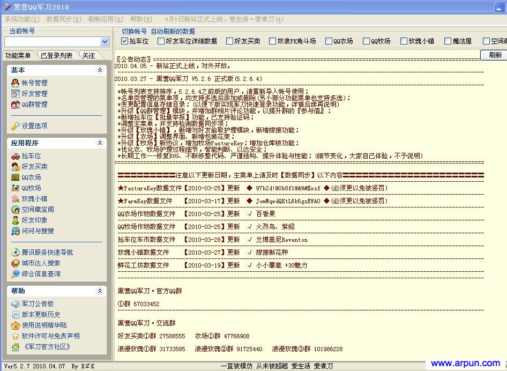This screenshot has height=371, width=507.
Task: Open 使用说明精华贴 icon
Action: (15, 325)
